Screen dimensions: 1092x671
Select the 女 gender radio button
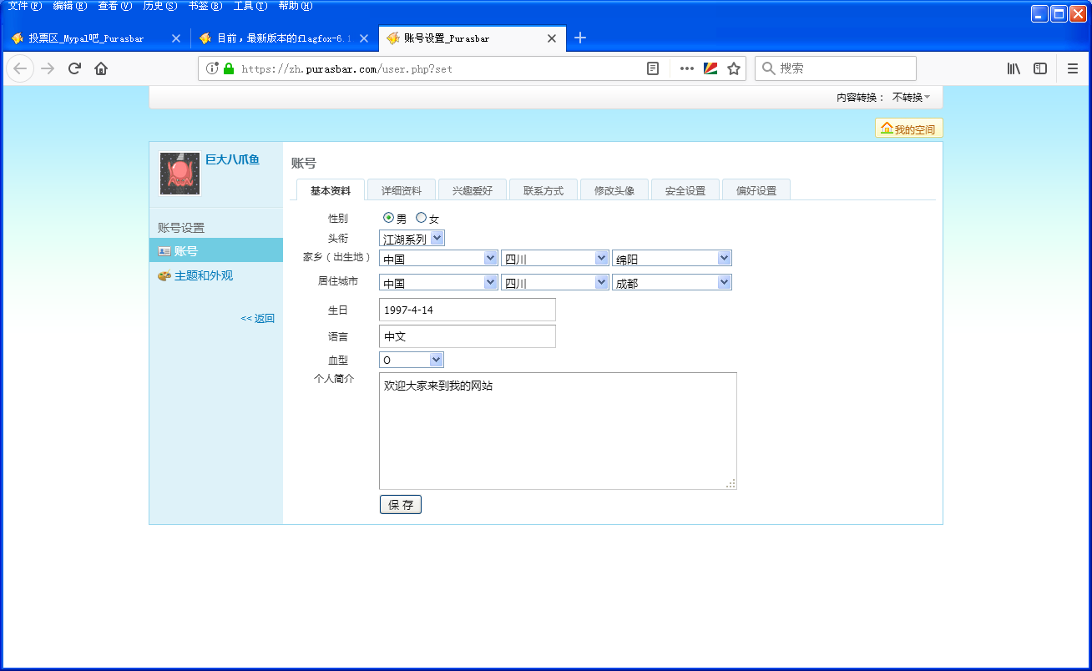421,218
